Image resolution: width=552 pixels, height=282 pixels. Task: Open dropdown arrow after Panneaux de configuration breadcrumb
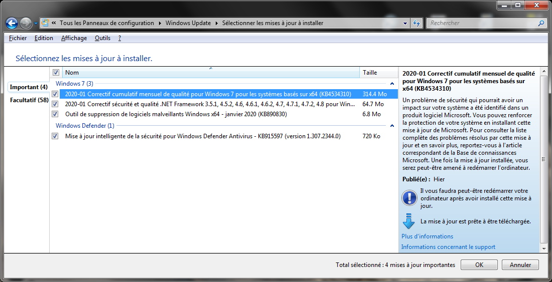pos(160,23)
